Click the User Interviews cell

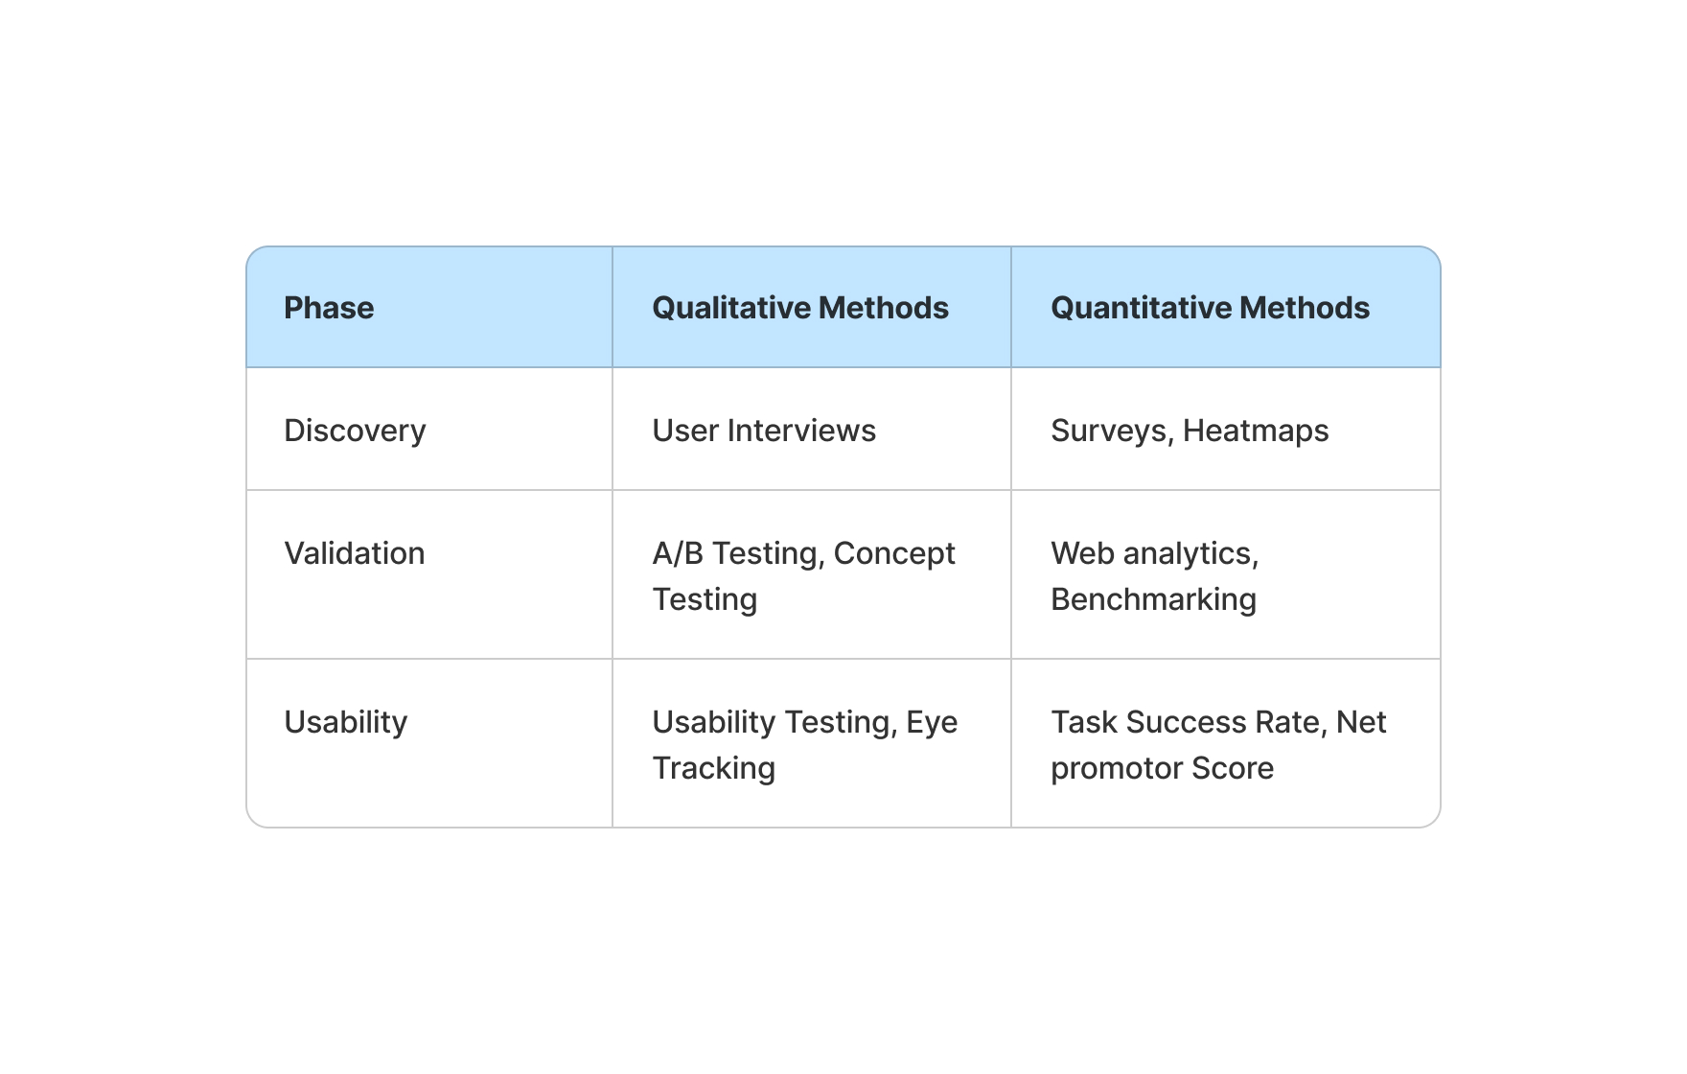763,431
